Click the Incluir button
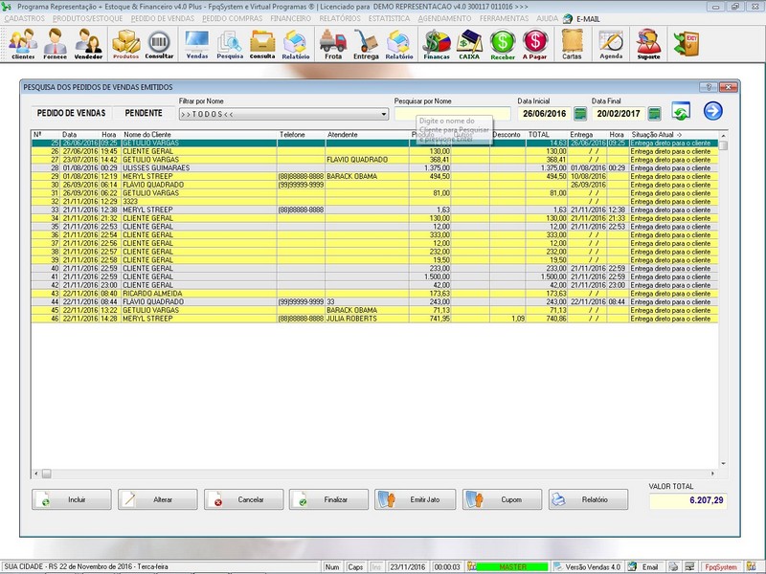 click(71, 499)
